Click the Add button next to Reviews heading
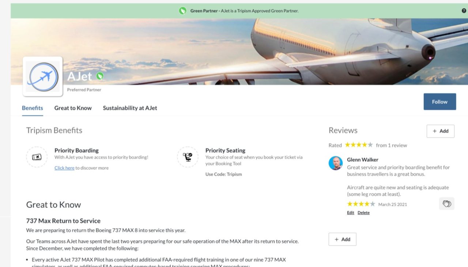Screen dimensions: 468x267 coord(440,131)
